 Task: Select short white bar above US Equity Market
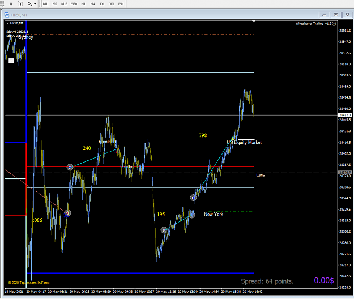coord(246,140)
